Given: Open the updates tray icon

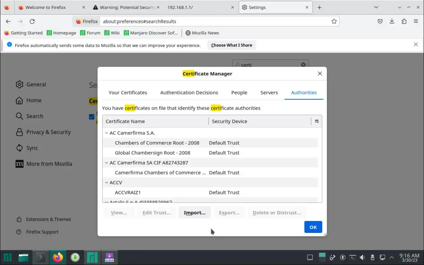Looking at the screenshot, I should [x=343, y=257].
